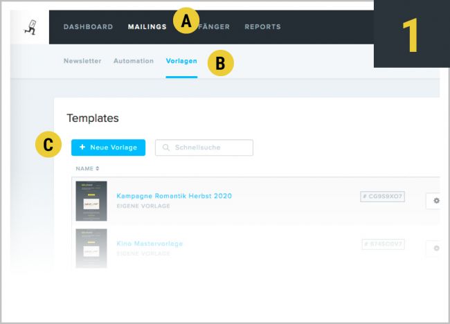450x324 pixels.
Task: Click the Neue Vorlage button
Action: [108, 147]
